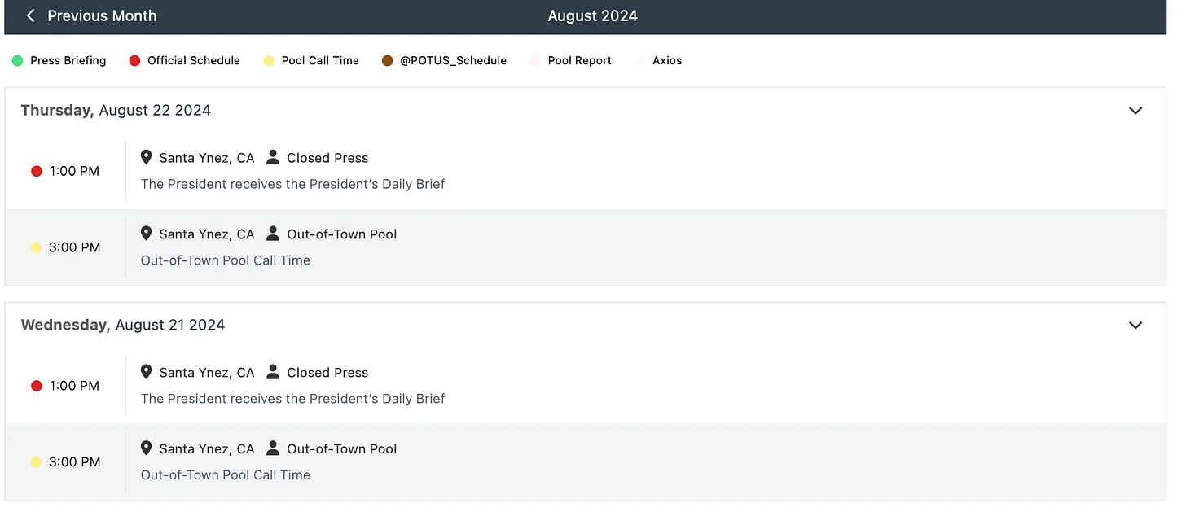Screen dimensions: 1186x516
Task: Open Thursday's Out-of-Town Pool Call Time description
Action: [x=226, y=260]
